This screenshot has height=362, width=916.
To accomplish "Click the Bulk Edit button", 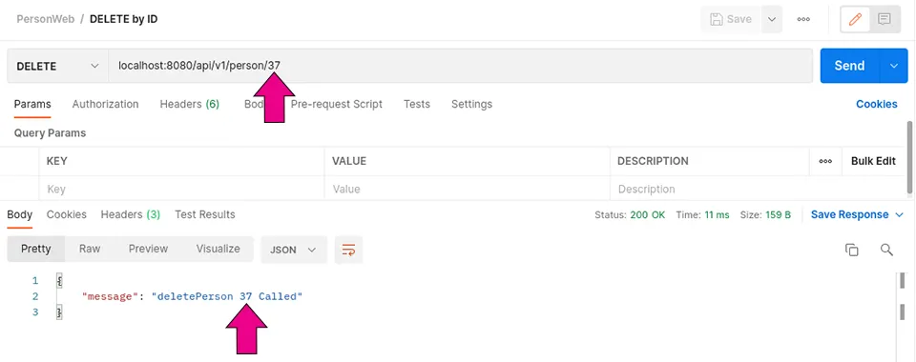I will (873, 162).
